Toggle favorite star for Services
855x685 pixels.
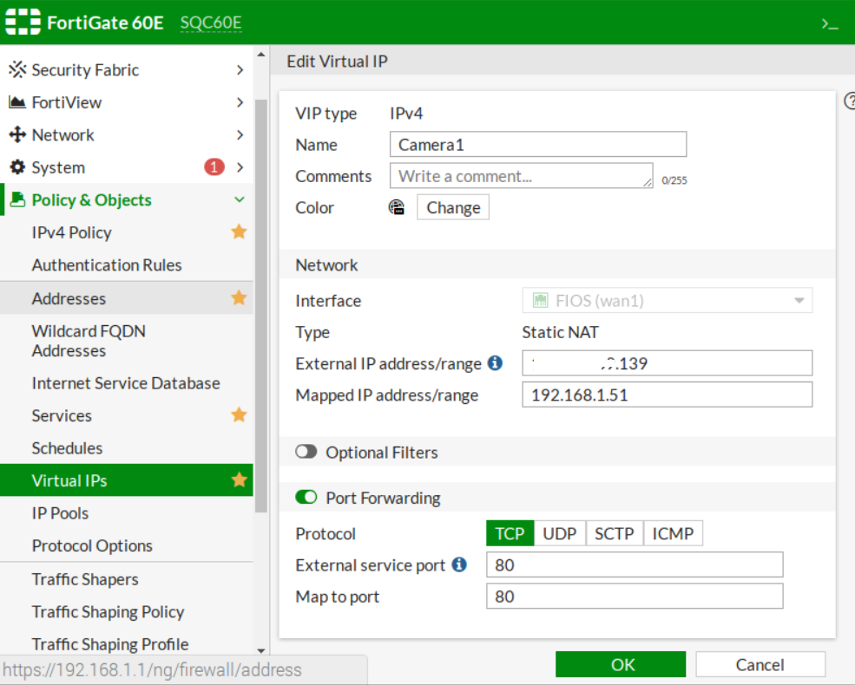click(x=239, y=415)
